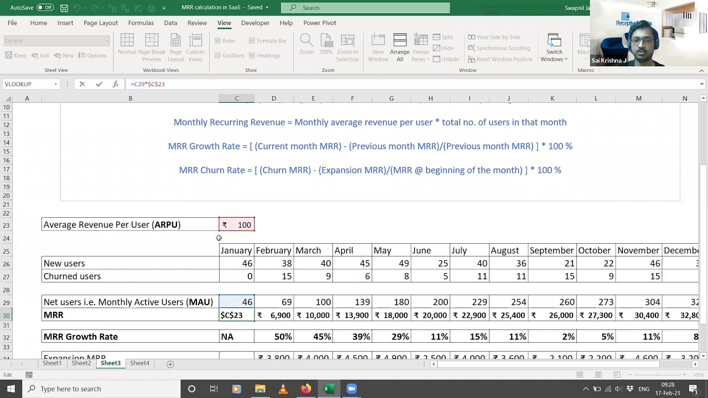Click the Insert Function fx icon
The image size is (708, 398).
[115, 84]
